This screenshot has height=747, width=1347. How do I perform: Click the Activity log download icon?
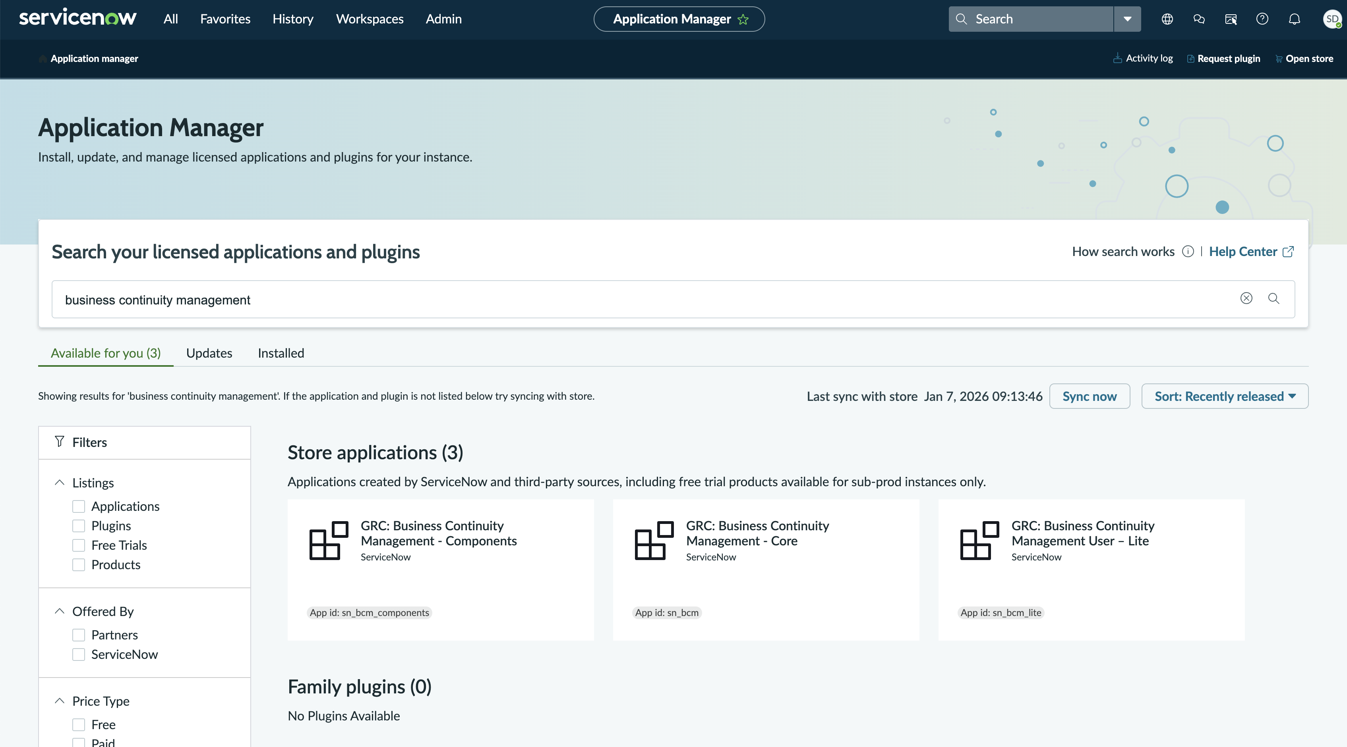(1117, 58)
